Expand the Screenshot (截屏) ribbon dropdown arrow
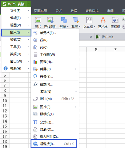The height and width of the screenshot is (148, 125). [79, 27]
